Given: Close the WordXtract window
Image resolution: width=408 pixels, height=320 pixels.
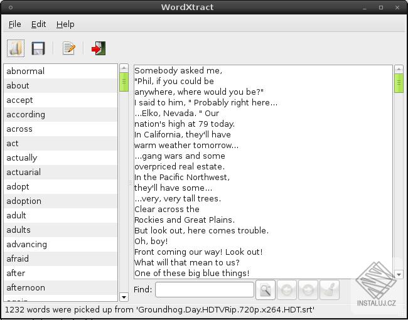Looking at the screenshot, I should (397, 8).
